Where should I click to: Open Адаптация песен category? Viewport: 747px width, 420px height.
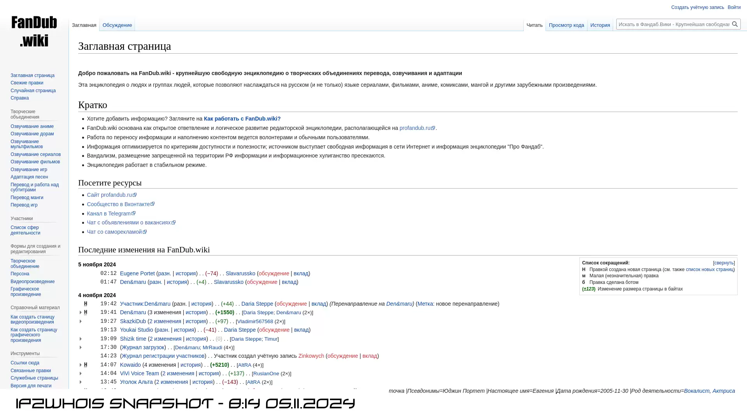(x=29, y=177)
